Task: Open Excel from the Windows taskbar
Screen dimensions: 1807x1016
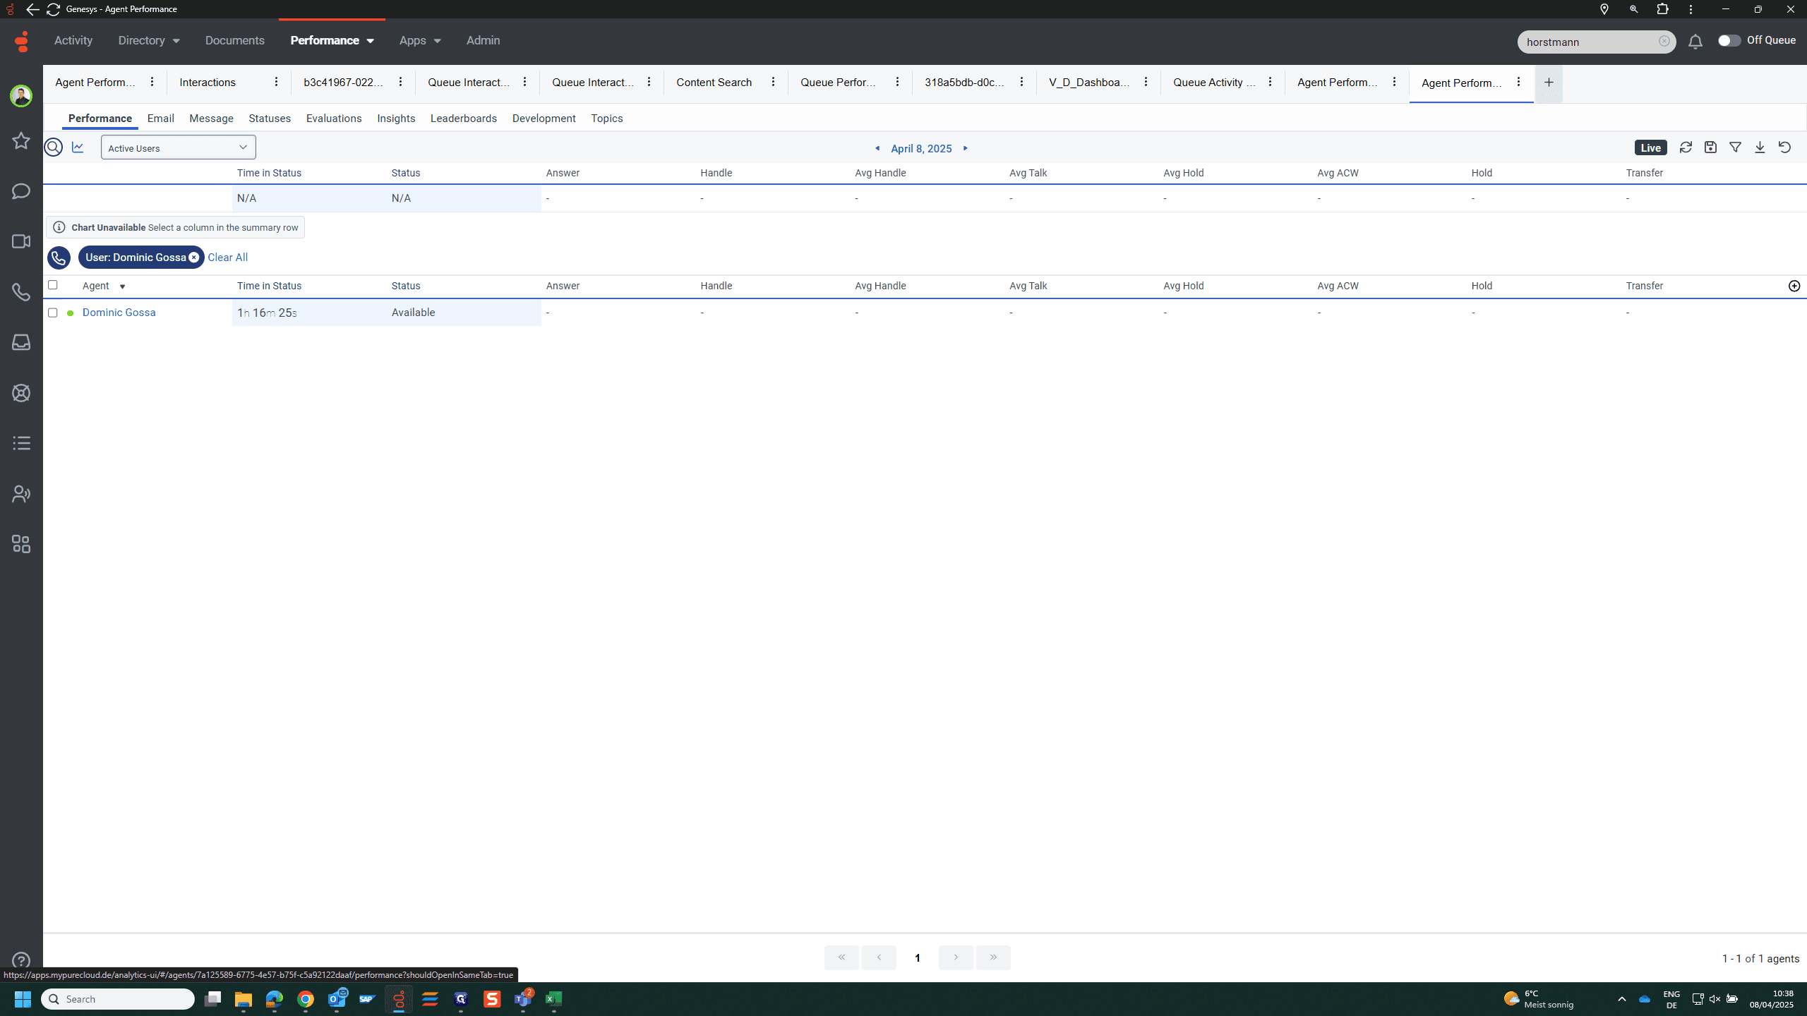Action: 554,999
